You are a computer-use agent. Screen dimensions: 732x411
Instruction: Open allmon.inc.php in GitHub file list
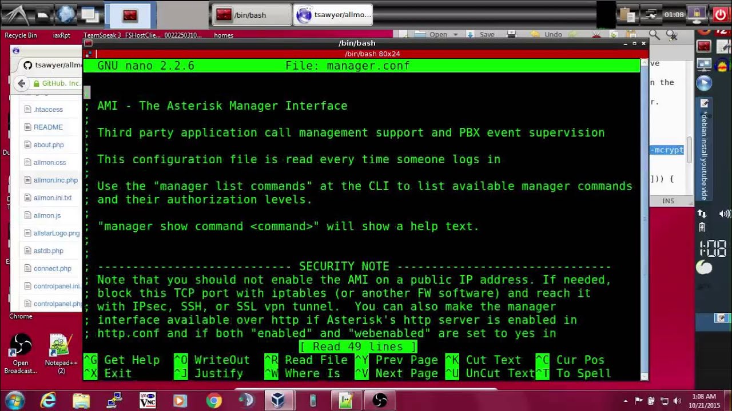pos(55,180)
